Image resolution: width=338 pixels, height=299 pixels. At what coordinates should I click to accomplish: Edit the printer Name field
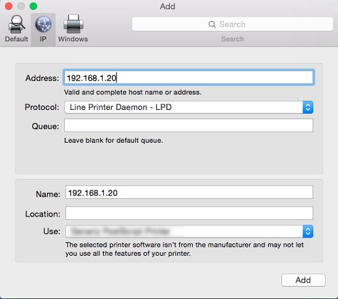tap(189, 192)
